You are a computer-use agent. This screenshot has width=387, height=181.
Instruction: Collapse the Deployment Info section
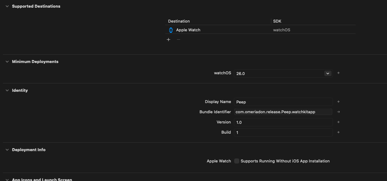point(7,150)
